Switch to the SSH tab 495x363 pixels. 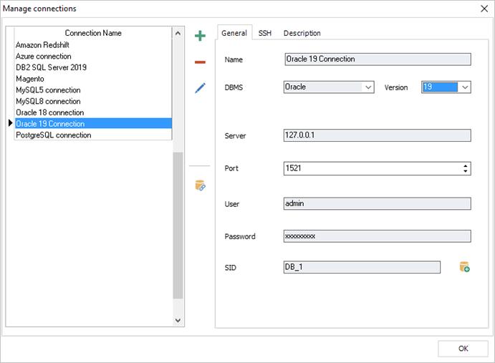point(264,33)
